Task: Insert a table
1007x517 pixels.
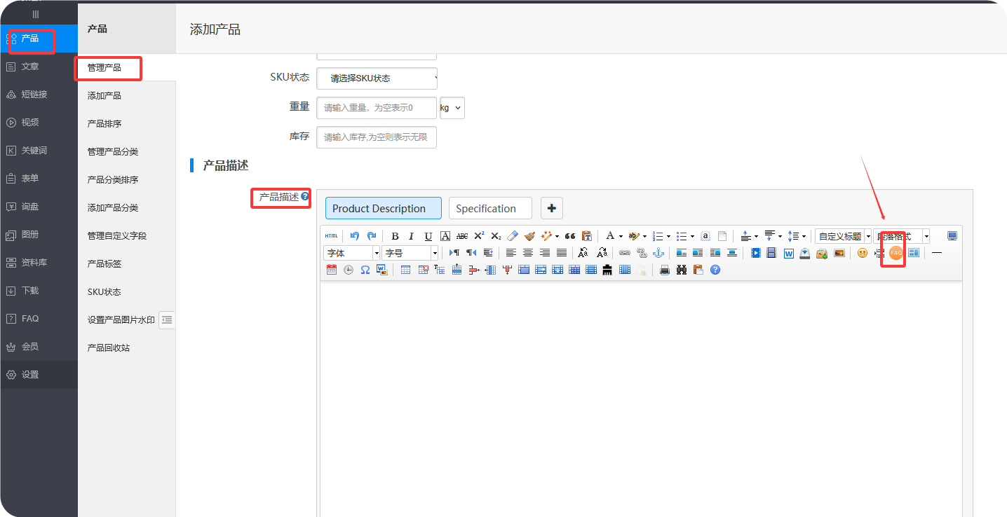Action: [405, 270]
